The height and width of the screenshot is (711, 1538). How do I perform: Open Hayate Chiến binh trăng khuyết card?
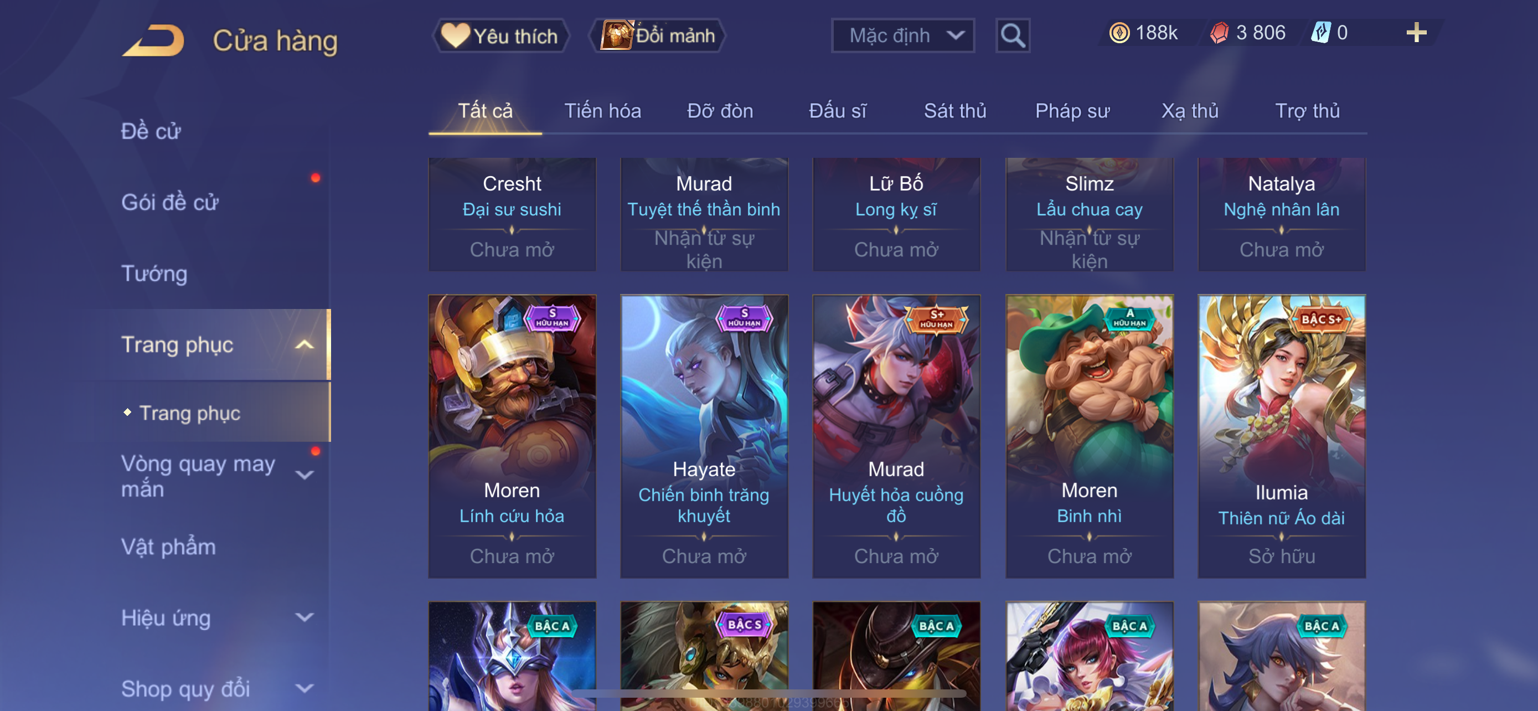[704, 436]
